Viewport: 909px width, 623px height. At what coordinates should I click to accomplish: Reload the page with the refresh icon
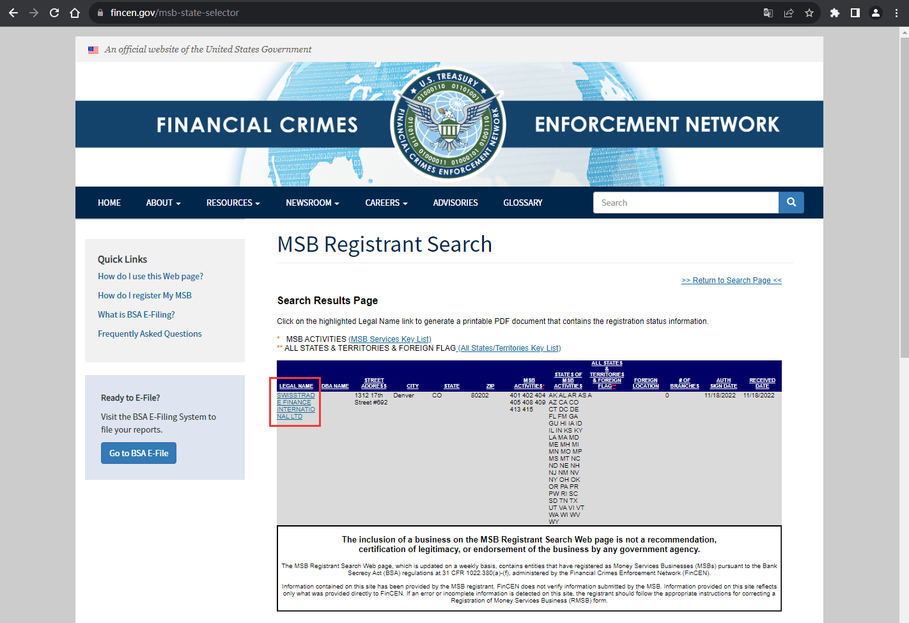pos(54,13)
